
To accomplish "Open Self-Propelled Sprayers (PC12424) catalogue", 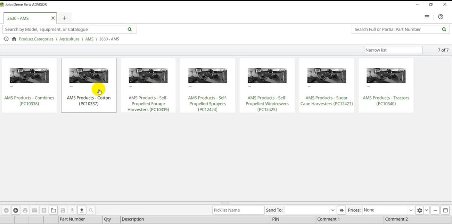I will (207, 85).
